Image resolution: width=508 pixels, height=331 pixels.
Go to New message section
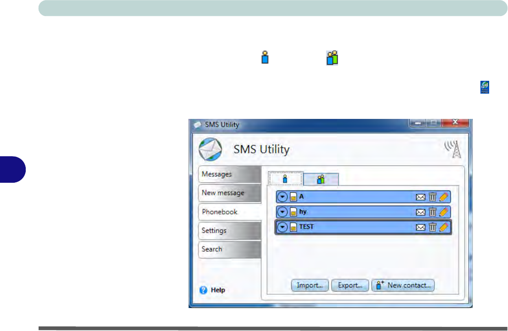click(x=224, y=193)
